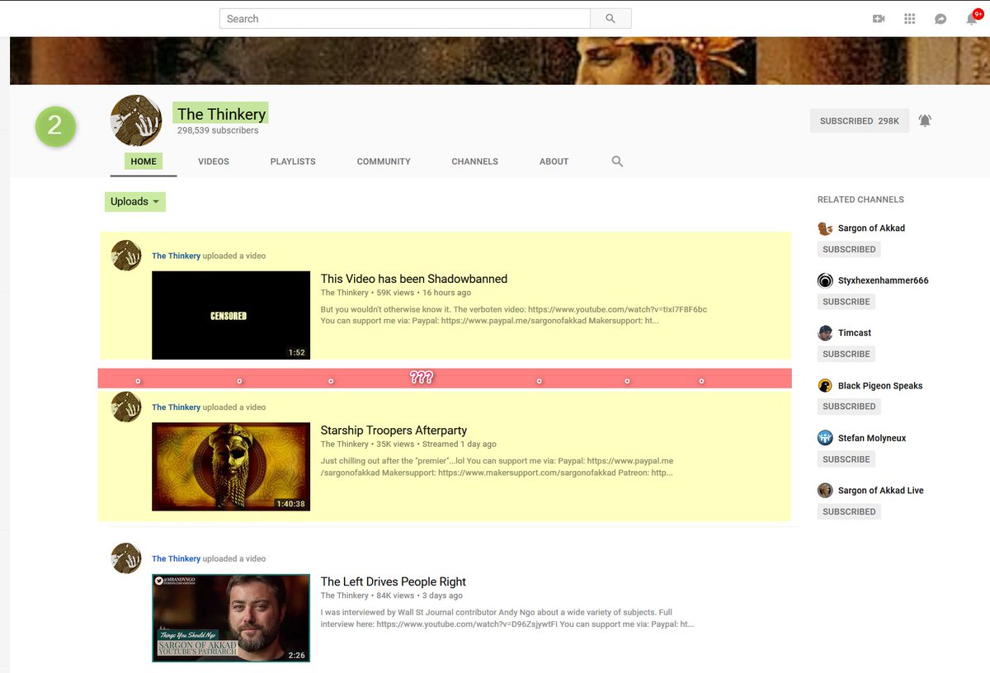Switch to the VIDEOS tab
This screenshot has width=990, height=673.
[214, 162]
